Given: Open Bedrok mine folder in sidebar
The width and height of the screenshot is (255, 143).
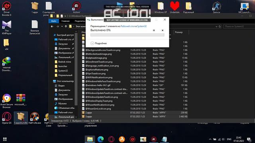Looking at the screenshot, I should pos(65,62).
